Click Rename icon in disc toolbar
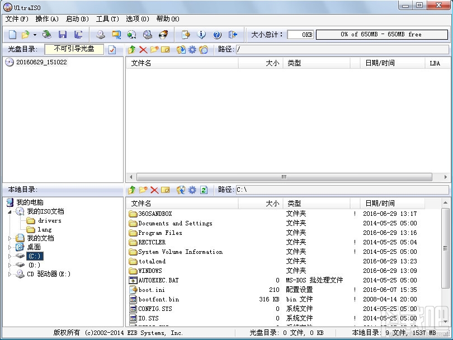 click(x=165, y=49)
